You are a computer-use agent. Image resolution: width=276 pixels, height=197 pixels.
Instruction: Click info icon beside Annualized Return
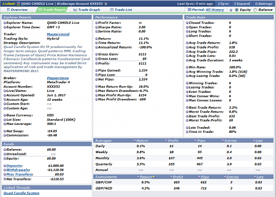point(96,47)
